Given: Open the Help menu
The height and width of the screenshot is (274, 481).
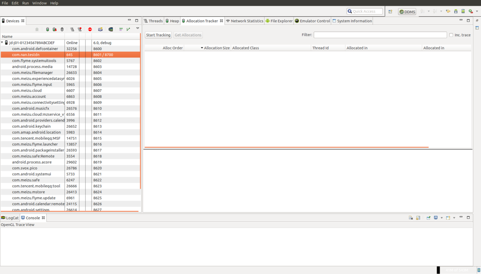Looking at the screenshot, I should 54,3.
